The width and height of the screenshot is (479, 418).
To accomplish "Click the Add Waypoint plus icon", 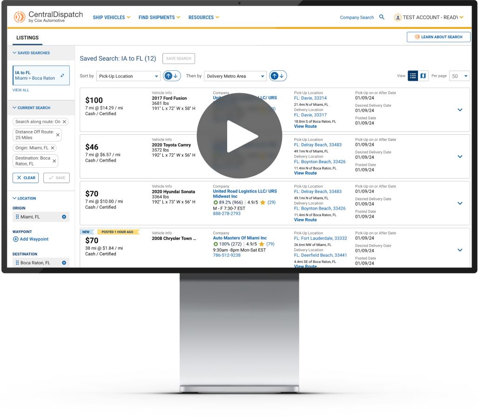I will click(16, 239).
